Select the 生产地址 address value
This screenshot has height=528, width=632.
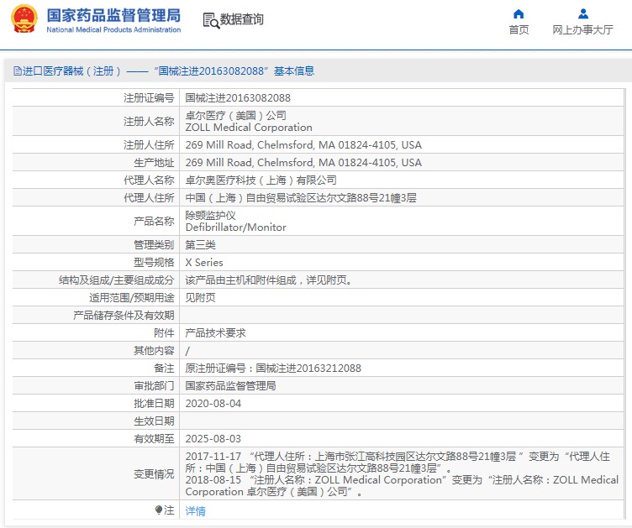coord(303,163)
